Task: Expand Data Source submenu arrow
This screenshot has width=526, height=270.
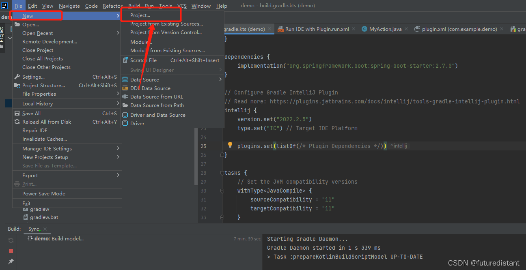Action: pos(220,80)
